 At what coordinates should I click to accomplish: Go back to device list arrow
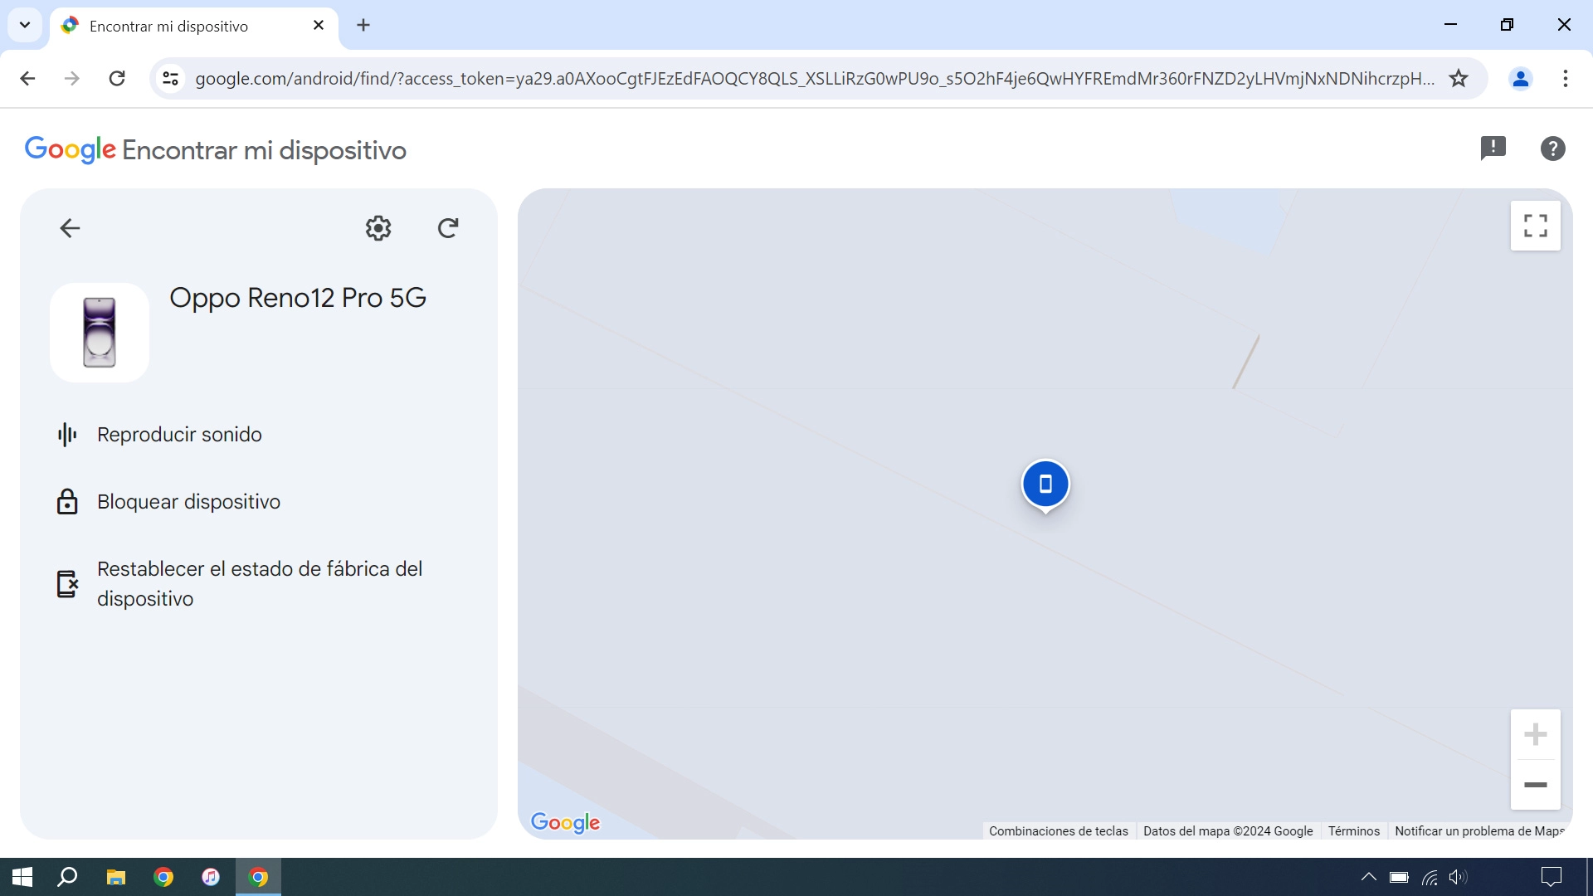pyautogui.click(x=70, y=228)
